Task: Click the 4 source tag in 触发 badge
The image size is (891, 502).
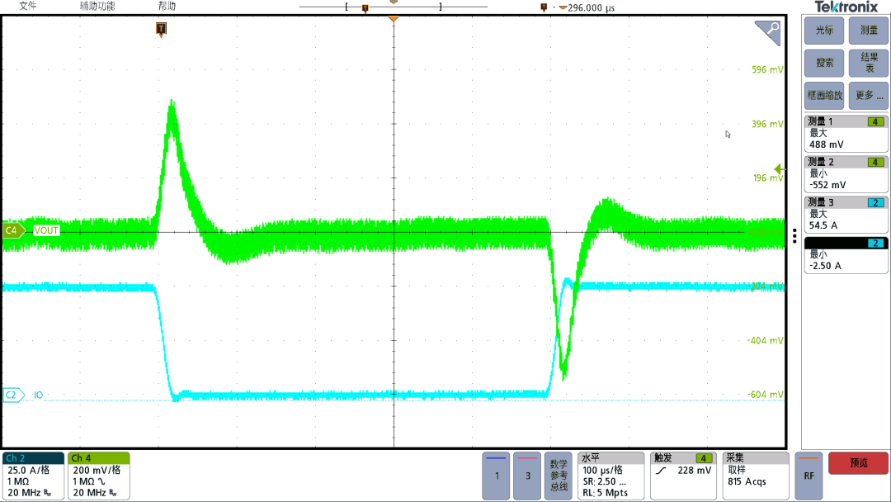Action: 704,458
